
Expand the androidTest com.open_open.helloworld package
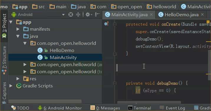(x=25, y=64)
